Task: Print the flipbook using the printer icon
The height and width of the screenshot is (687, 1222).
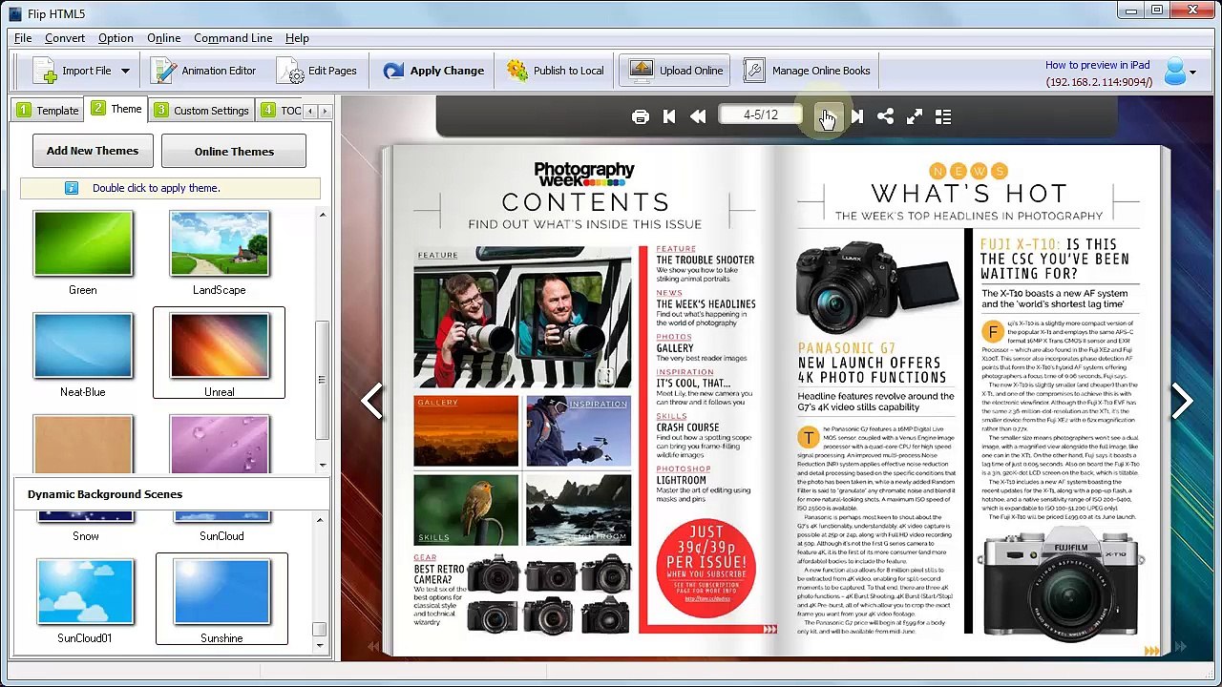Action: click(641, 116)
